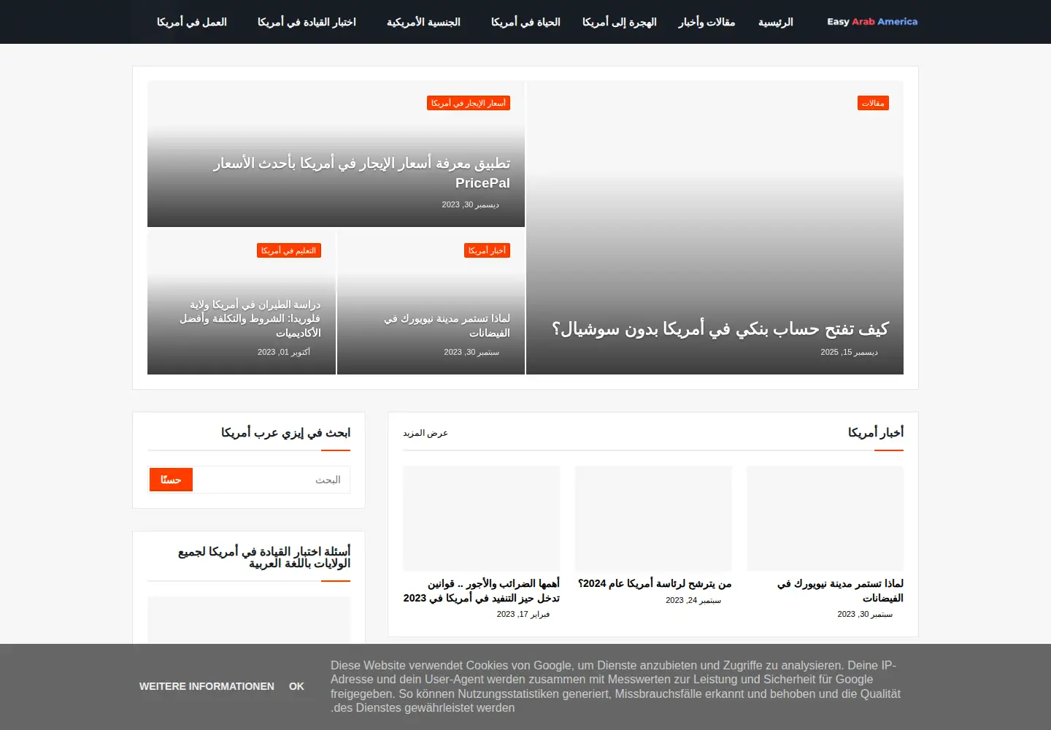The height and width of the screenshot is (730, 1051).
Task: Click the Easy Arab America logo
Action: [872, 22]
